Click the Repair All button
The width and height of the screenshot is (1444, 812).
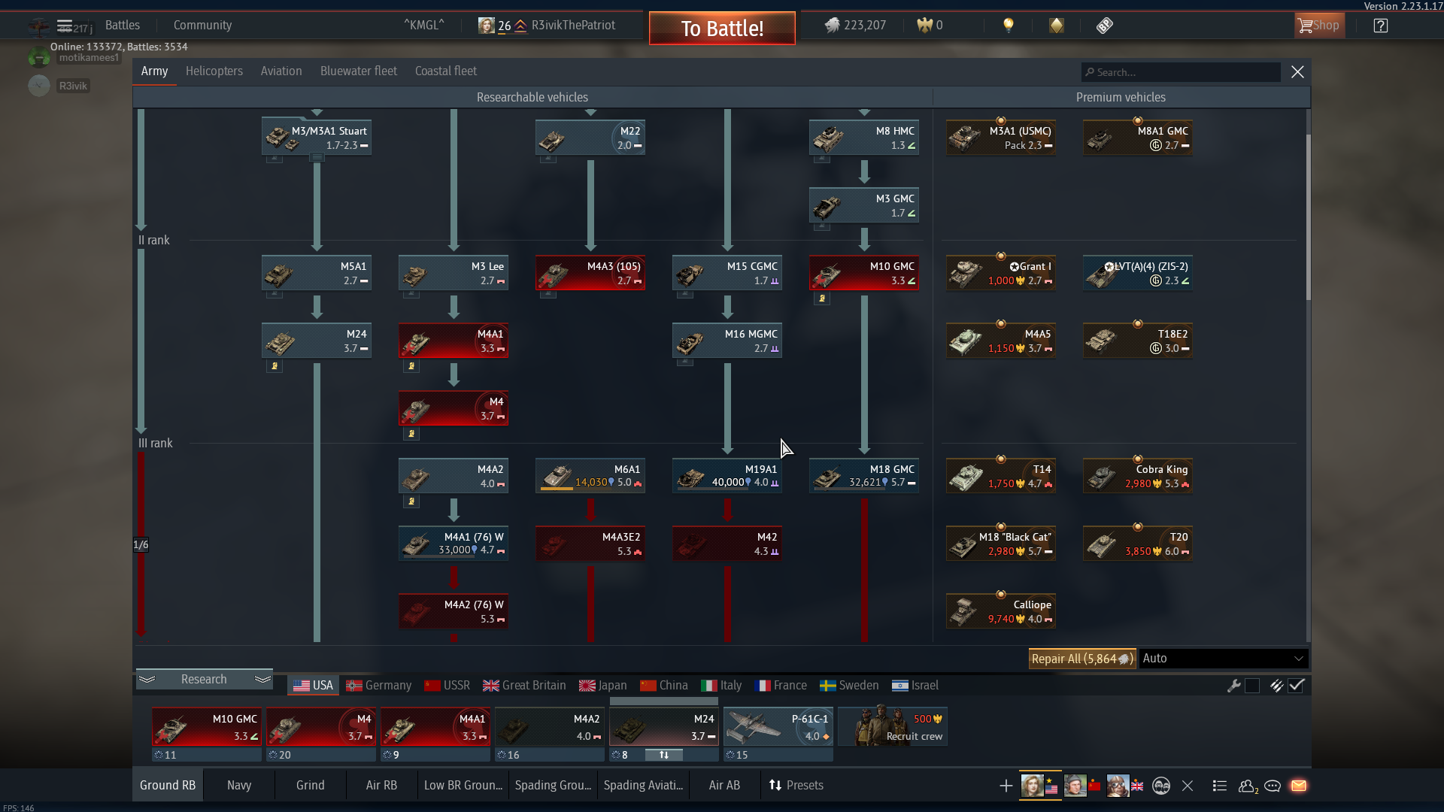tap(1081, 658)
